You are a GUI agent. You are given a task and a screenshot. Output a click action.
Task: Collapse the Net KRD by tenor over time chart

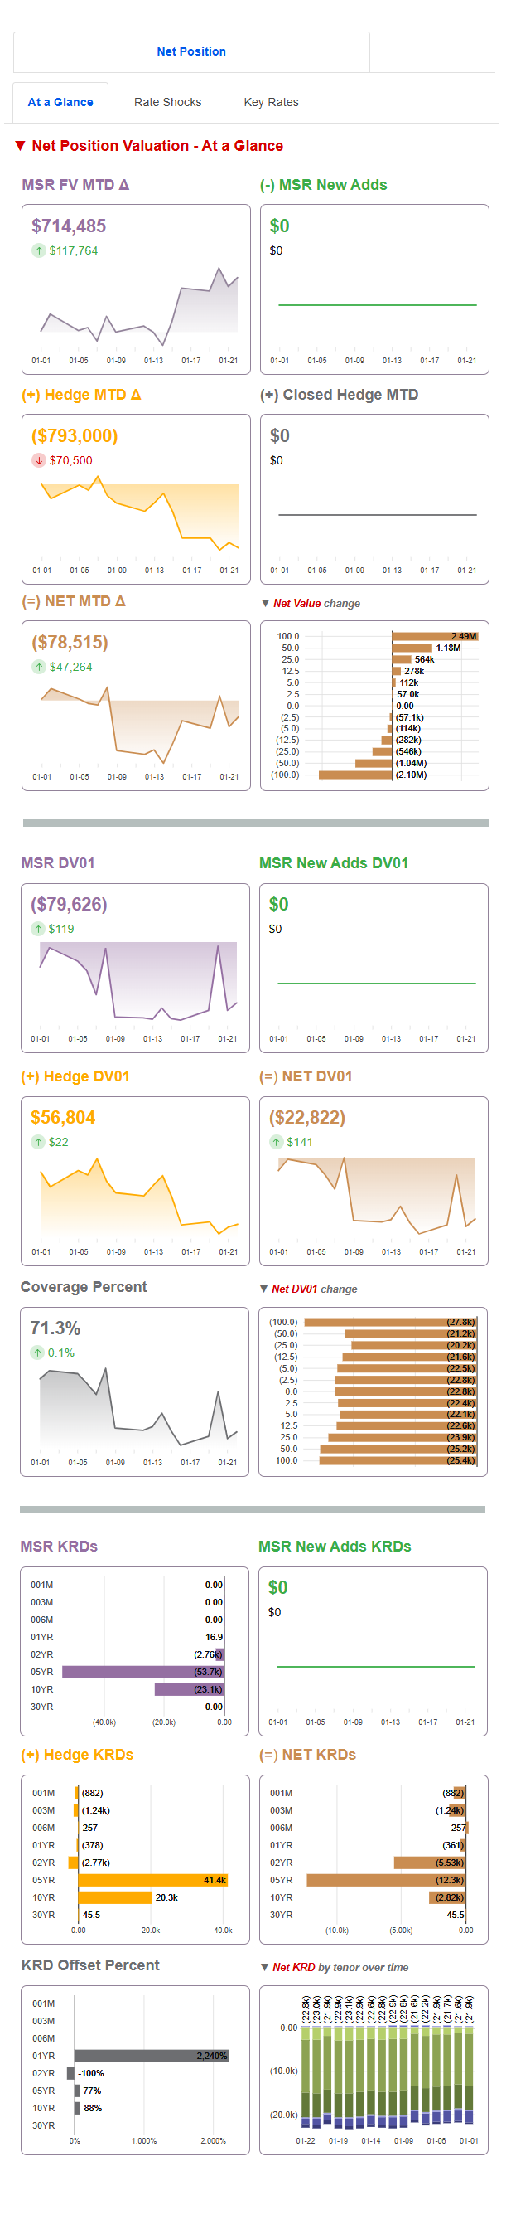pos(268,1965)
